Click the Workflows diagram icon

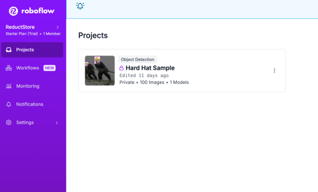click(9, 68)
